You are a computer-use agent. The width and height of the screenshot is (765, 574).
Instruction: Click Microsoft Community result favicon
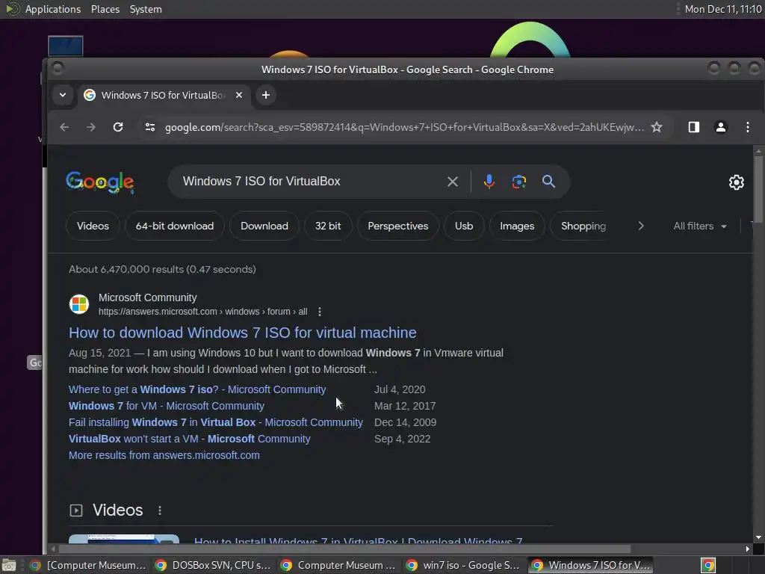[79, 304]
